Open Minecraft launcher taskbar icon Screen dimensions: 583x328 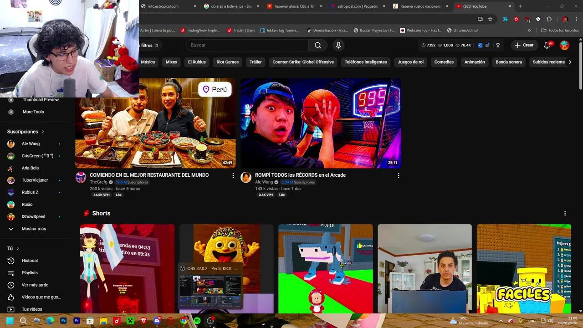130,321
